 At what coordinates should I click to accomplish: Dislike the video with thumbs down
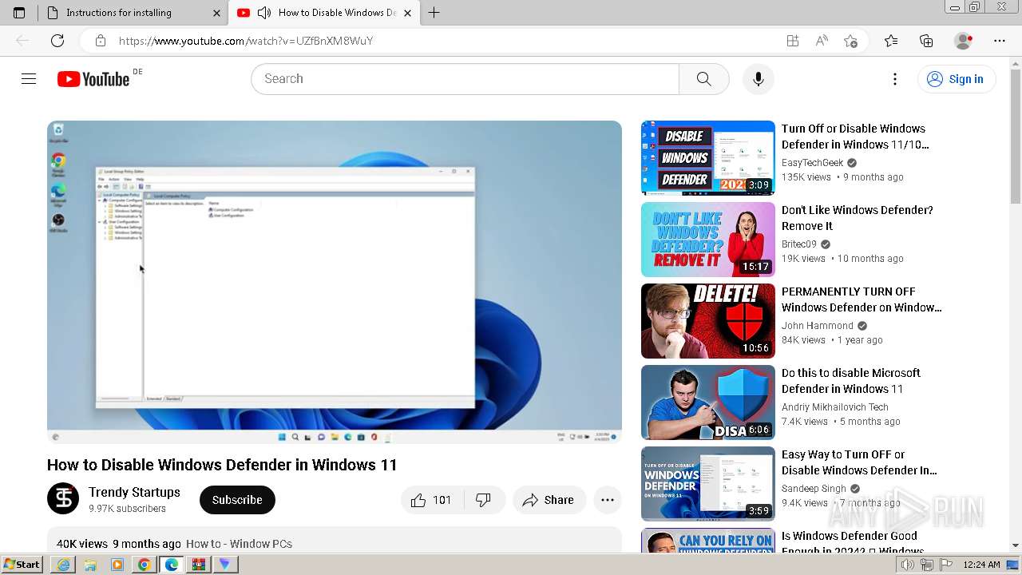pyautogui.click(x=483, y=500)
